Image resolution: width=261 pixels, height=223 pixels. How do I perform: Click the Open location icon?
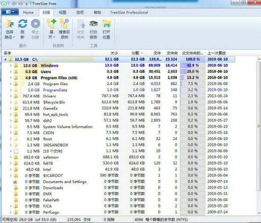tap(107, 24)
